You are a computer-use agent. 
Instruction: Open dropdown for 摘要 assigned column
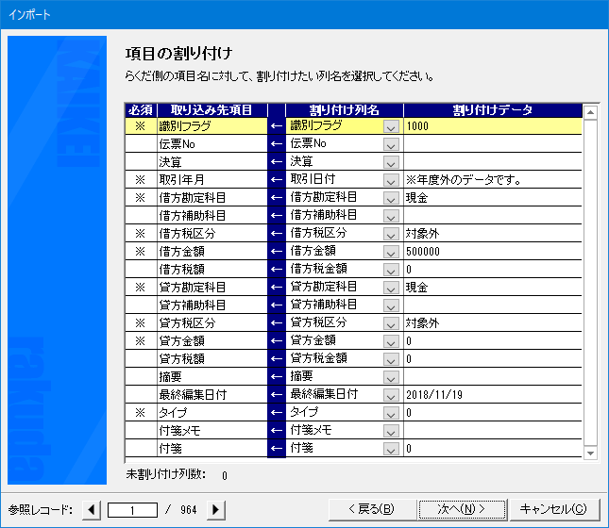pos(391,376)
